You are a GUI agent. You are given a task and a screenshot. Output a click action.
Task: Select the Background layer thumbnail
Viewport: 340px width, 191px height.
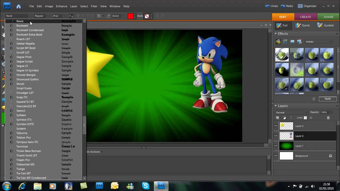coord(286,156)
